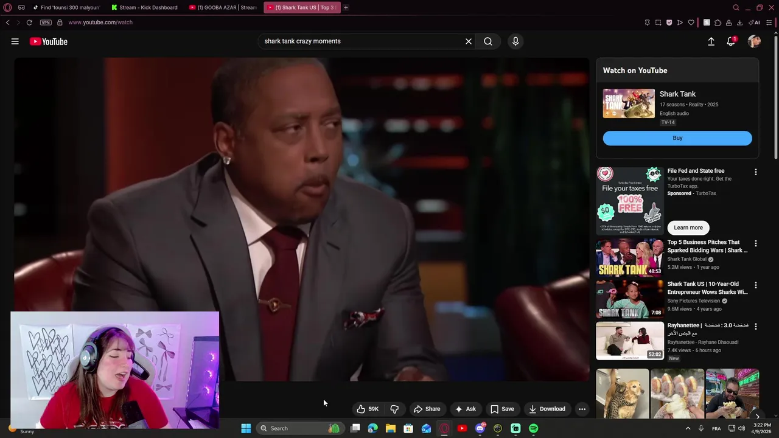View site security lock info

point(60,23)
